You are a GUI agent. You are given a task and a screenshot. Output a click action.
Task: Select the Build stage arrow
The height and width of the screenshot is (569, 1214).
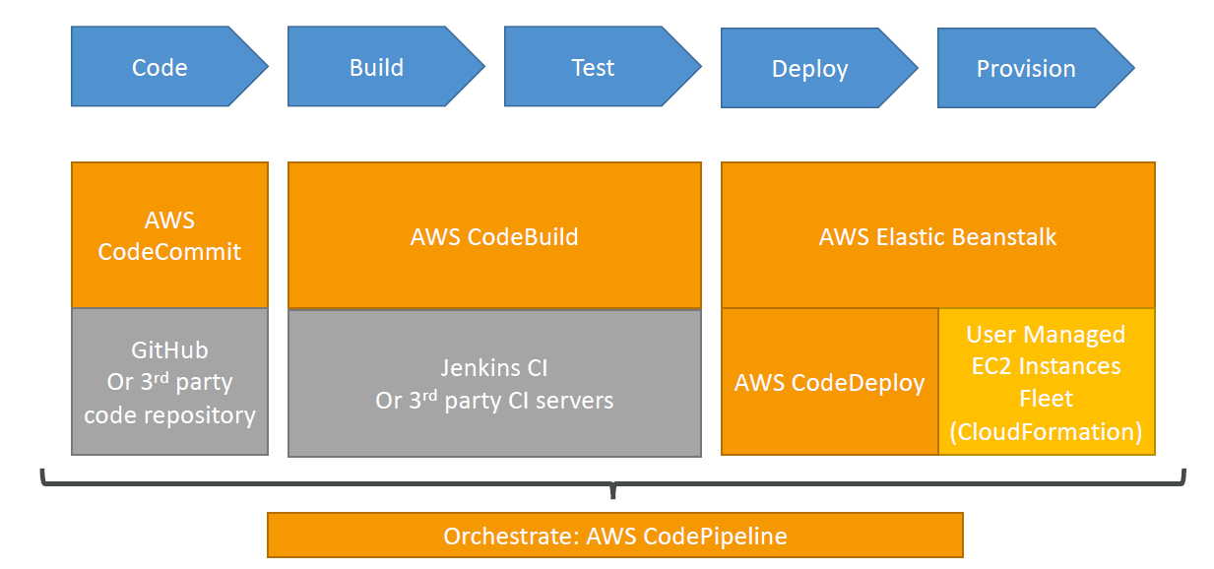(386, 67)
